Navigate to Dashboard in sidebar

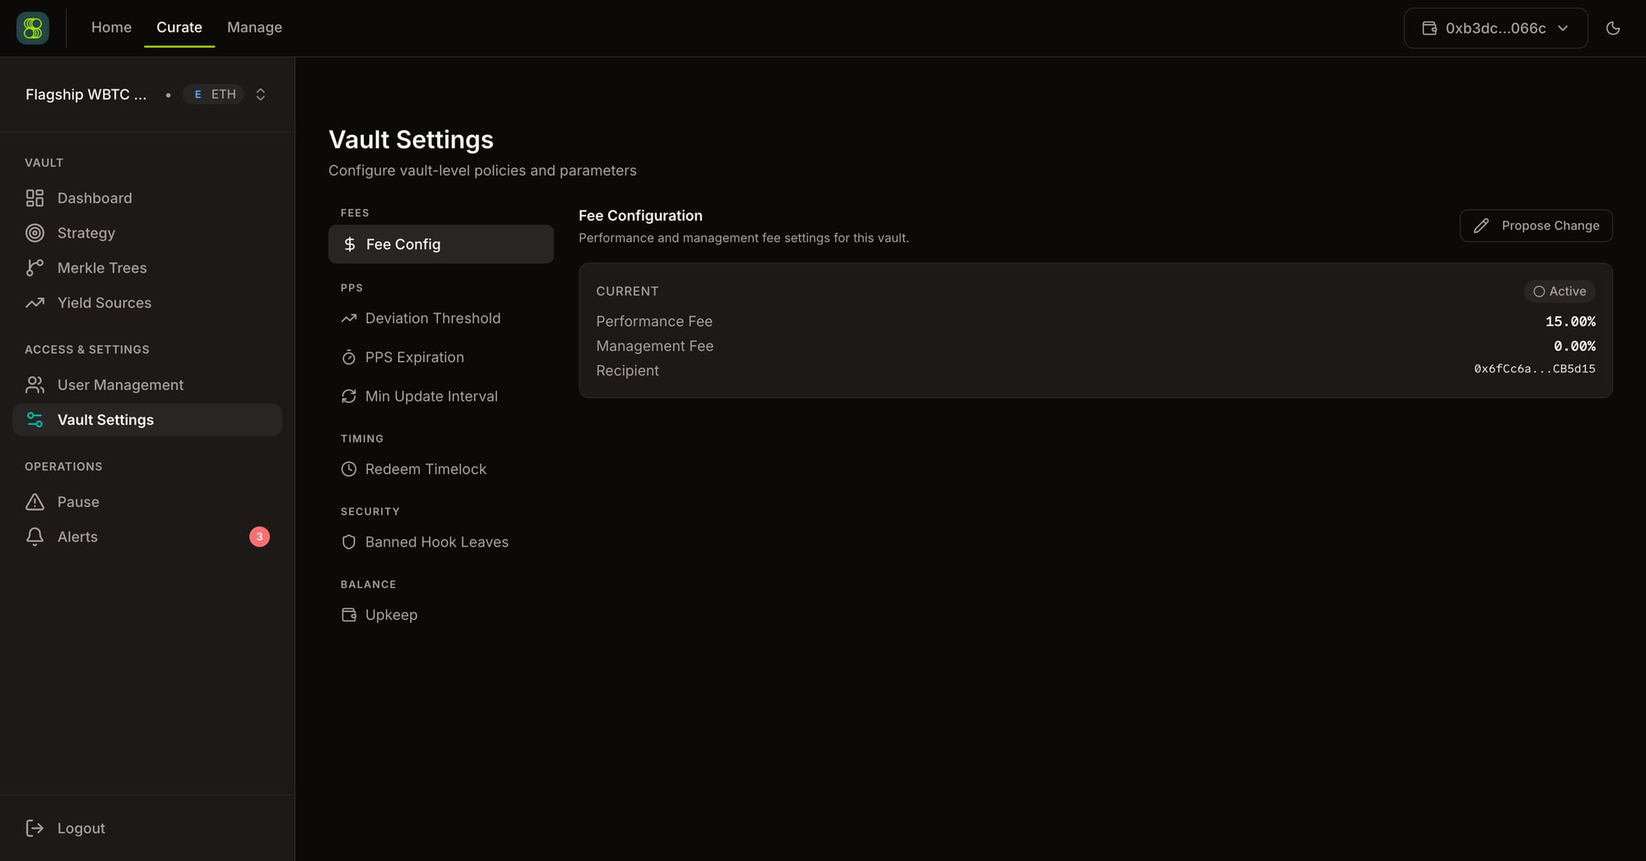147,198
